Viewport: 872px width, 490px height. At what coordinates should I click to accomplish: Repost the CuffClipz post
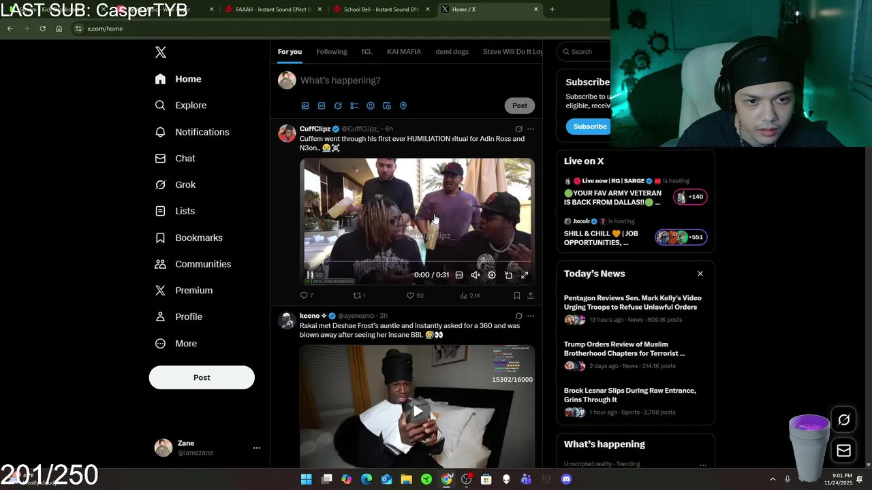[359, 295]
